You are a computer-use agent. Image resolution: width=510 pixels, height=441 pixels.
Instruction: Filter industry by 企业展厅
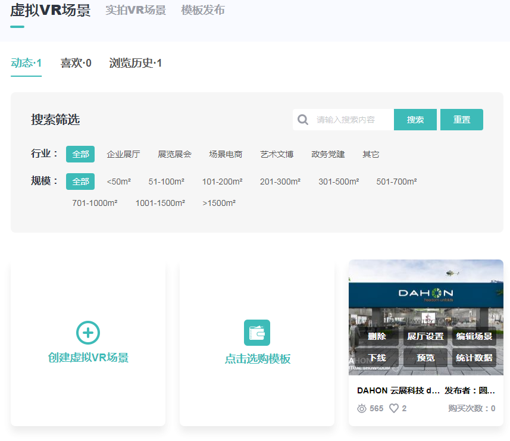123,154
